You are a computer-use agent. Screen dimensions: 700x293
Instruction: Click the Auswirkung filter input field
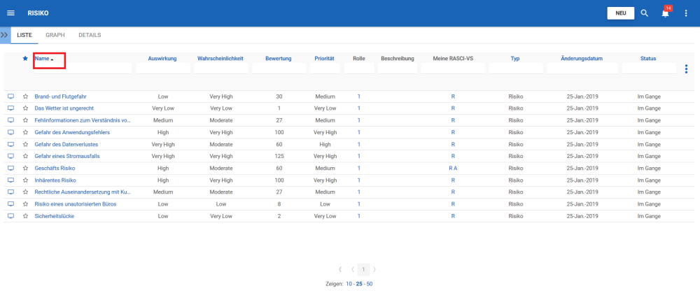point(163,69)
